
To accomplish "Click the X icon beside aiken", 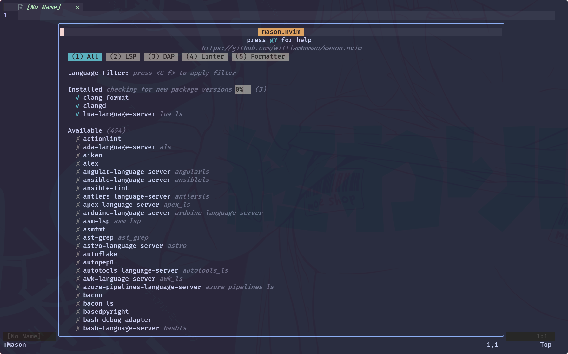I will click(78, 155).
